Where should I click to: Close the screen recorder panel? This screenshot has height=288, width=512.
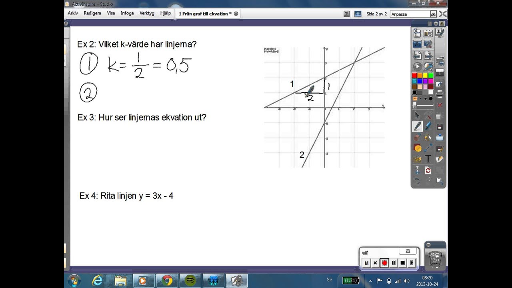[x=408, y=251]
